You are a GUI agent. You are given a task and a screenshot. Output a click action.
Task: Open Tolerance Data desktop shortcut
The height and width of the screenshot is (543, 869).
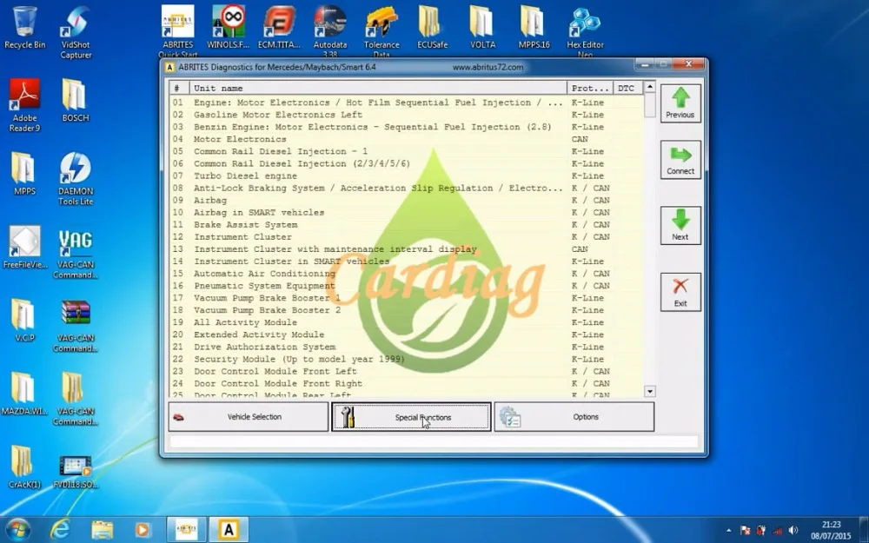[x=381, y=31]
